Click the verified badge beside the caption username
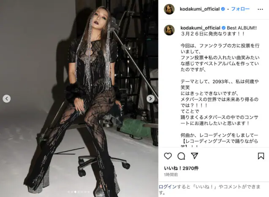The image size is (269, 197). click(x=223, y=28)
